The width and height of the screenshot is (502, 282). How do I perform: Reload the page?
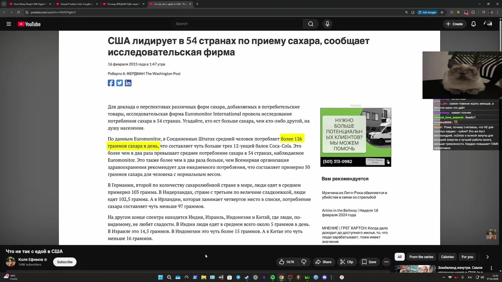(18, 12)
